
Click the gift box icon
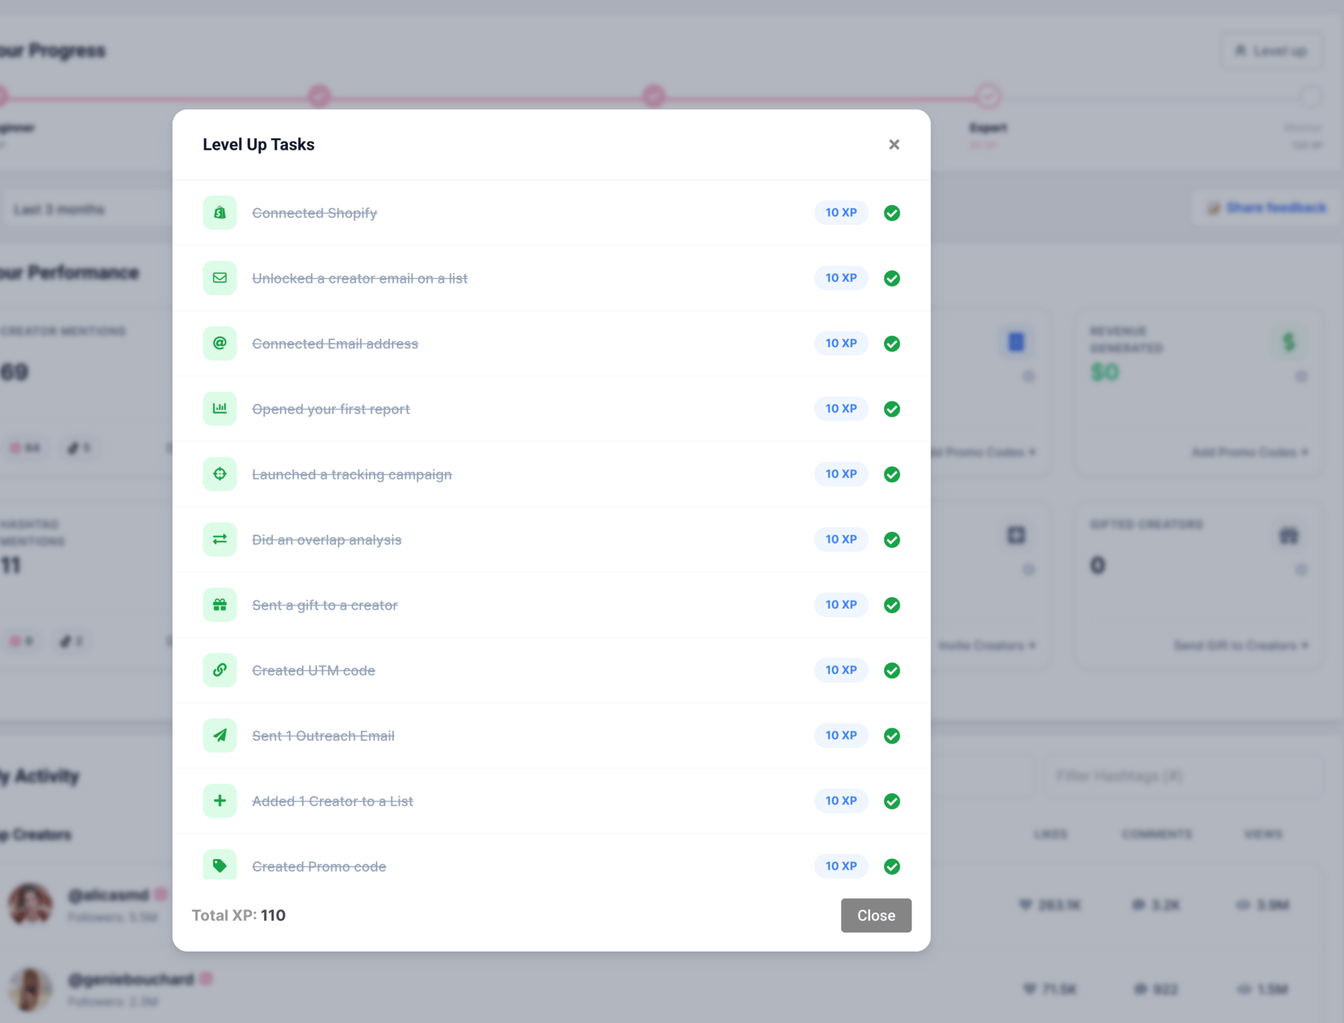(220, 605)
